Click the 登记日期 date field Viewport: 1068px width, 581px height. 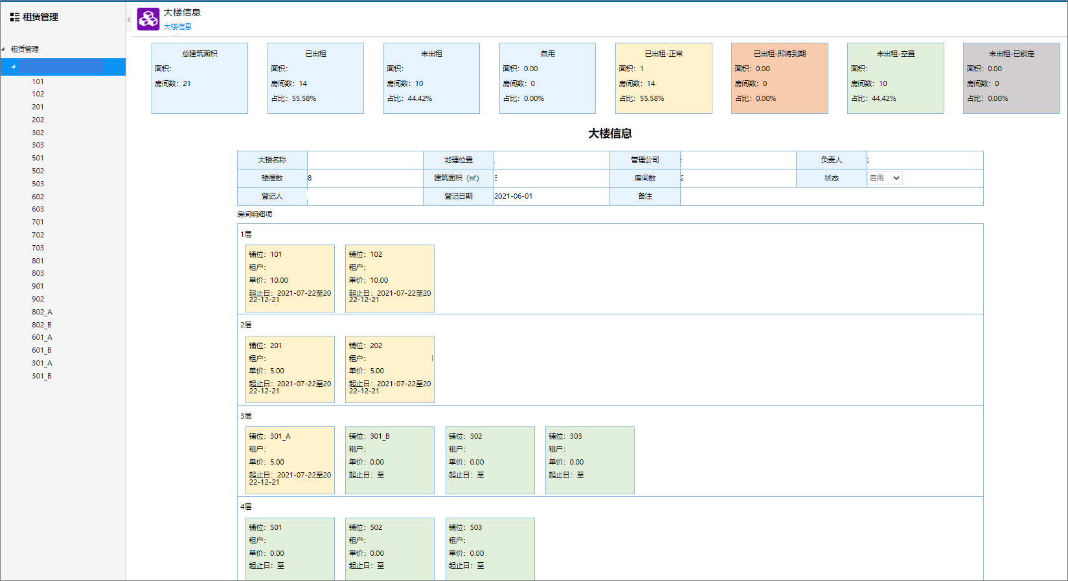[552, 196]
